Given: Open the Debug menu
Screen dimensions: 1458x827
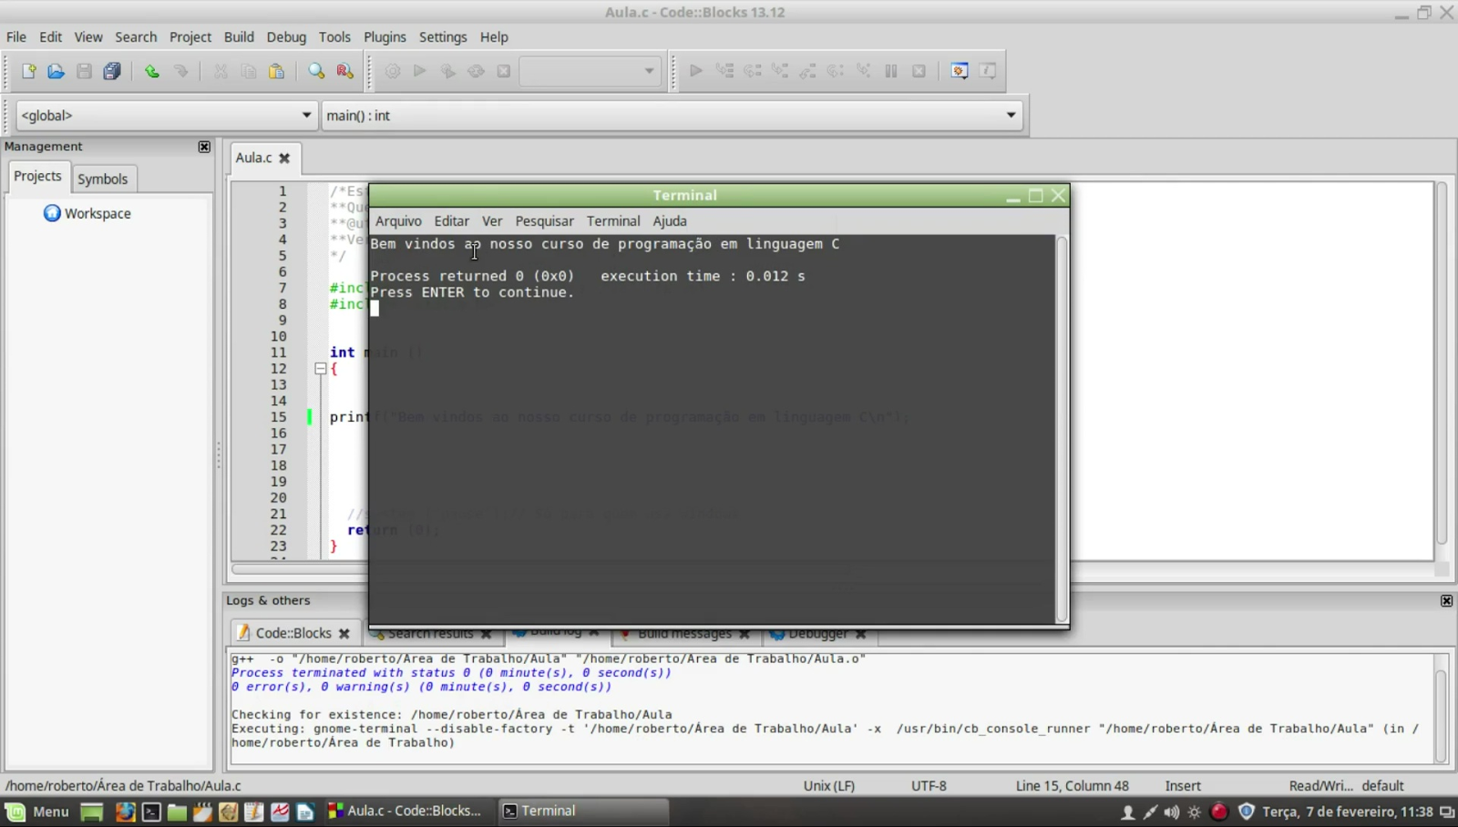Looking at the screenshot, I should point(286,37).
